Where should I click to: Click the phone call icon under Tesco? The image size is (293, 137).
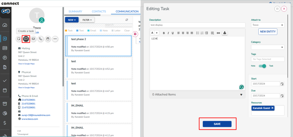coord(41,39)
